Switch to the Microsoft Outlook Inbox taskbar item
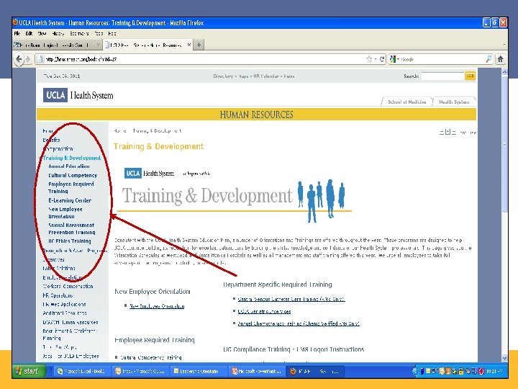This screenshot has width=518, height=389. (140, 371)
